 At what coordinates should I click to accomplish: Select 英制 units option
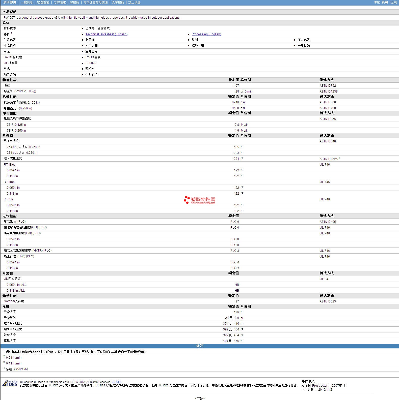(x=385, y=2)
